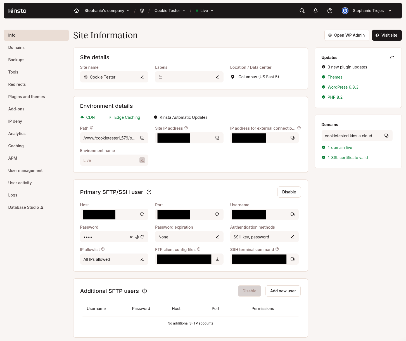
Task: Refresh the Updates panel
Action: pyautogui.click(x=392, y=58)
